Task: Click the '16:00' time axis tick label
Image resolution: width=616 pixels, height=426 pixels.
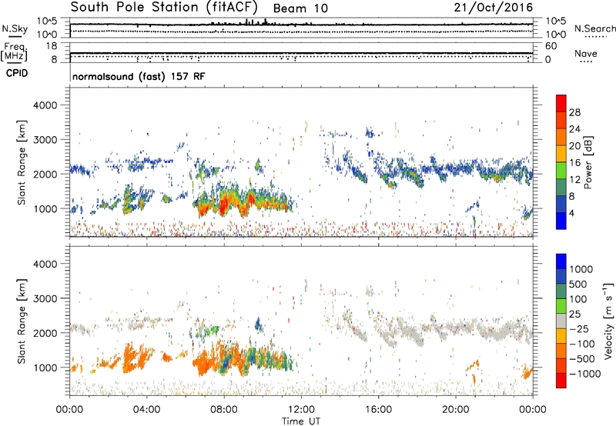Action: [x=378, y=410]
